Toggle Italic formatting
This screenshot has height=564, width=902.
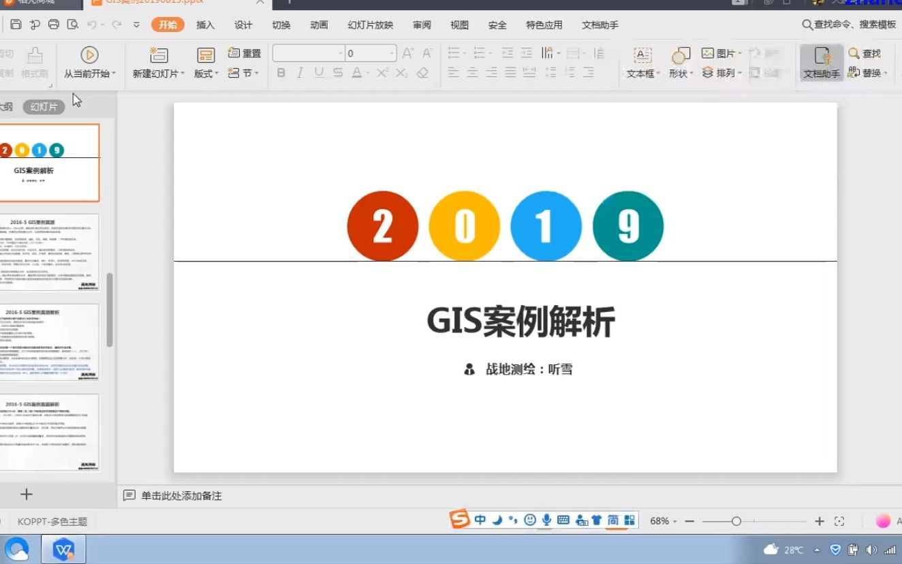(300, 73)
